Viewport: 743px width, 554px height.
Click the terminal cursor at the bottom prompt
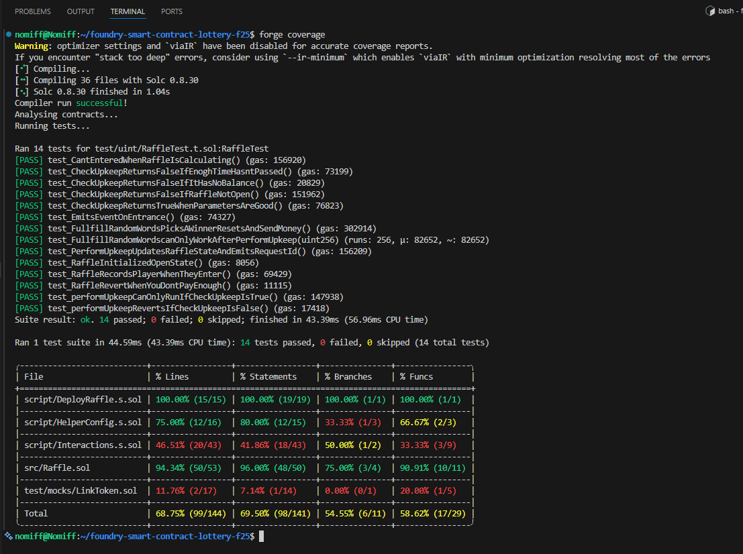[262, 536]
